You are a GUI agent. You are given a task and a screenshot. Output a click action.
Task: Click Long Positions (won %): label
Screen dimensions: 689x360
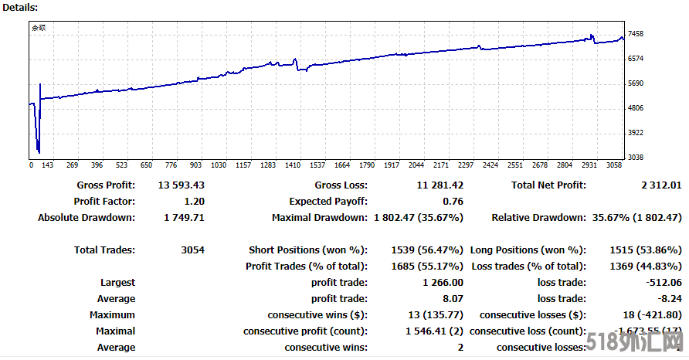click(528, 250)
